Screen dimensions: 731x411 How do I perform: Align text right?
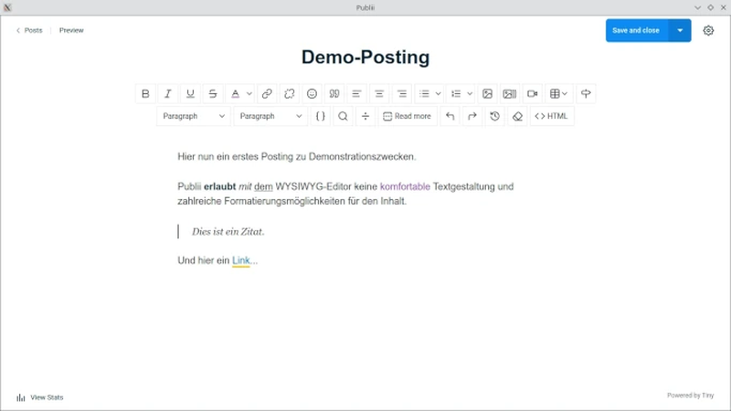pyautogui.click(x=401, y=94)
